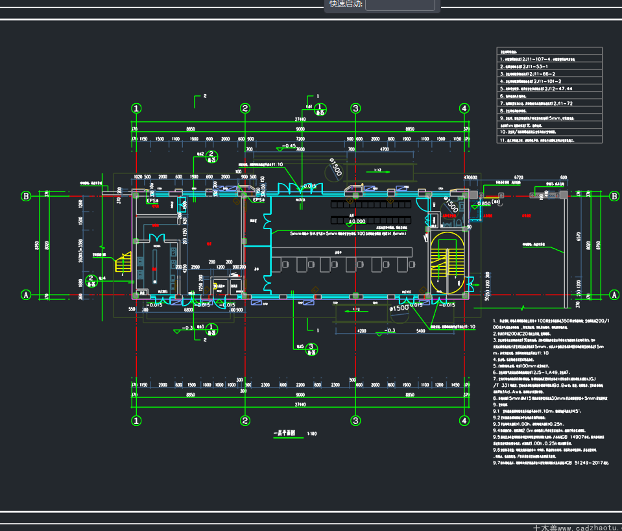The image size is (622, 531).
Task: Select the note row containing 2J12-47.44
Action: tap(549, 88)
